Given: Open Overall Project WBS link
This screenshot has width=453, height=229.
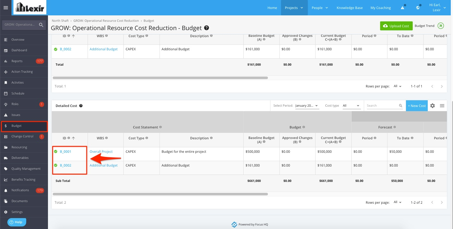Looking at the screenshot, I should (101, 151).
